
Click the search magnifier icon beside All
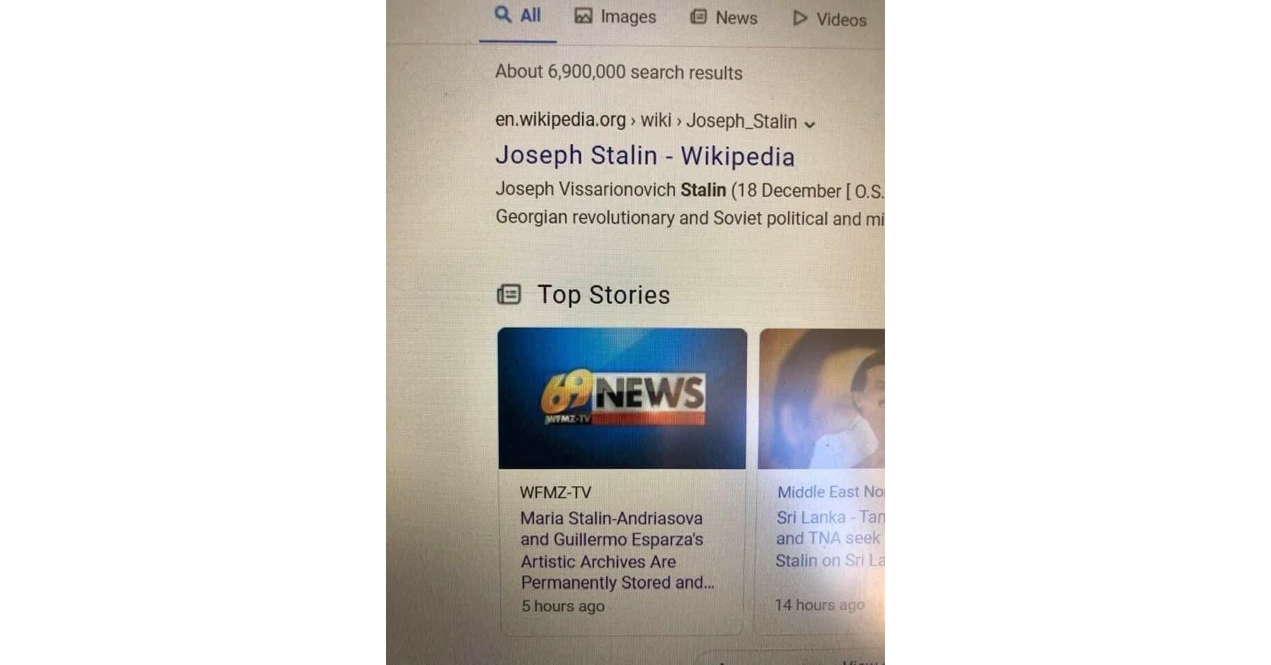502,14
